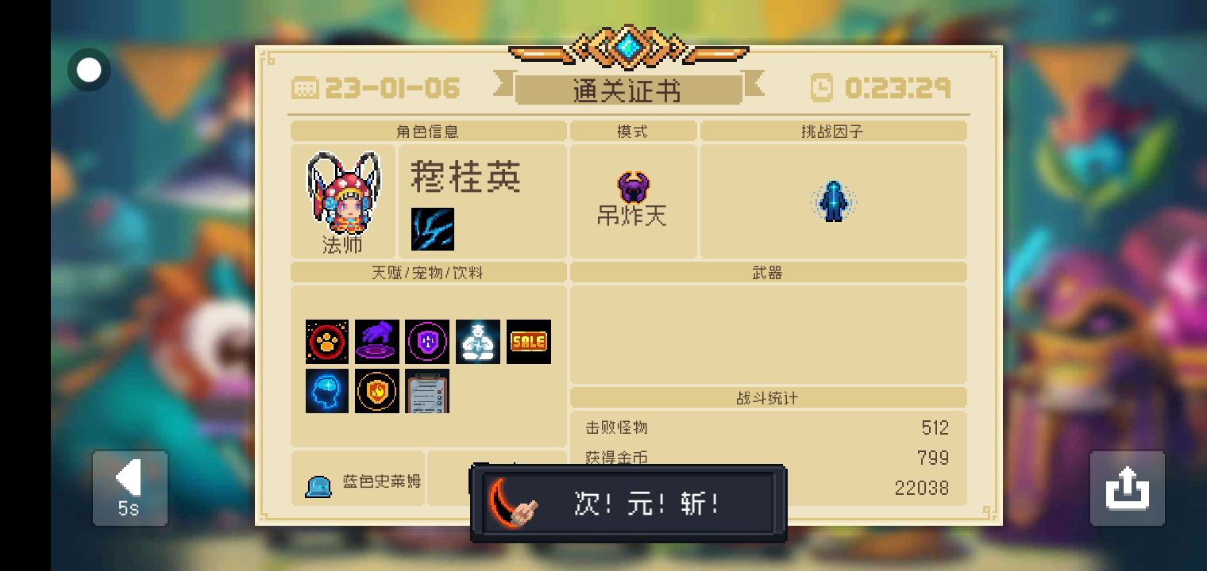1207x571 pixels.
Task: Select the purple shield talent icon
Action: 427,342
